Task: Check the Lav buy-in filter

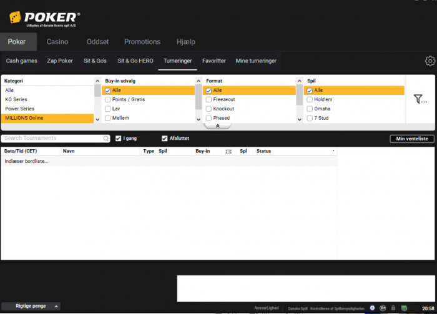Action: [107, 109]
